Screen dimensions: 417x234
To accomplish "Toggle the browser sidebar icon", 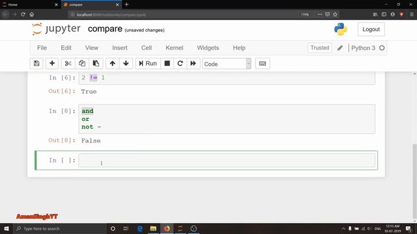I will tap(384, 14).
